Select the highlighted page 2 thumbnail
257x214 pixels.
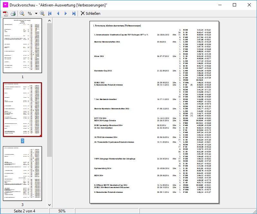23,109
